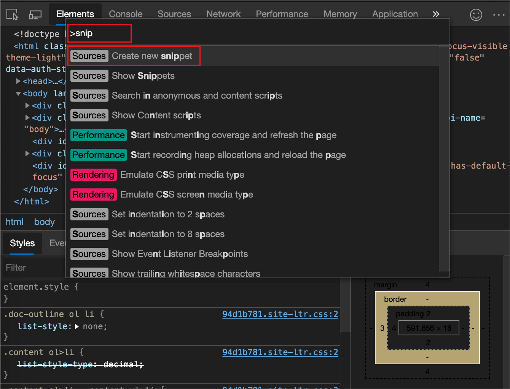Expand the list-style value disclosure arrow
Image resolution: width=510 pixels, height=389 pixels.
point(77,326)
